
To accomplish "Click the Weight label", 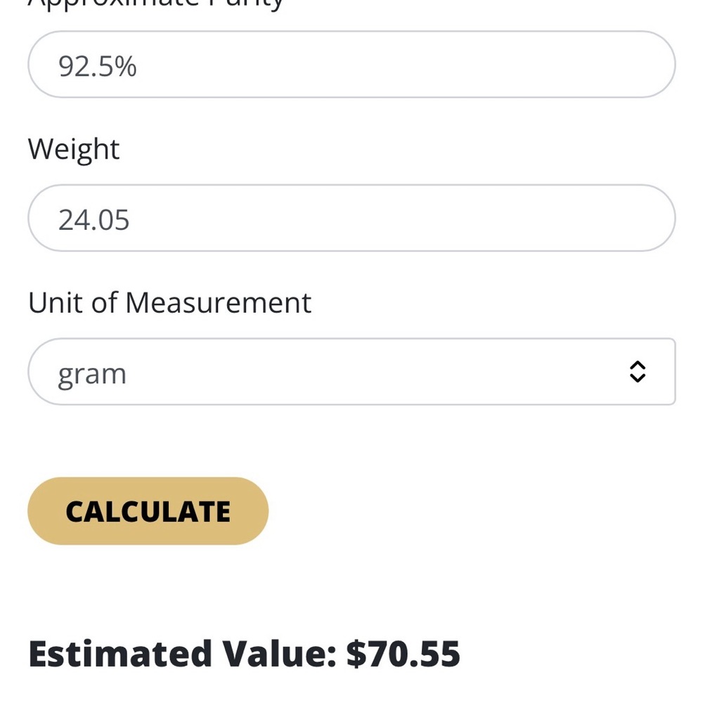I will (x=74, y=149).
